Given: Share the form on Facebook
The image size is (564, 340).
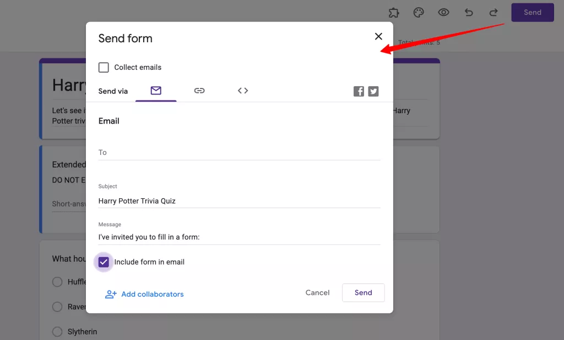Looking at the screenshot, I should click(x=359, y=91).
